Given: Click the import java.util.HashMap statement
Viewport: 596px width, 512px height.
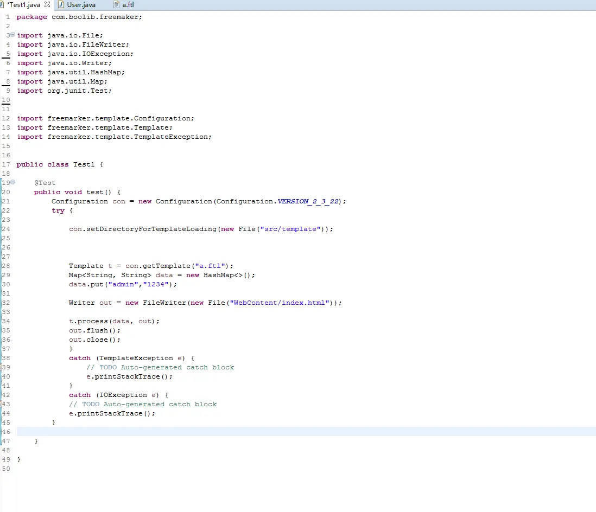Looking at the screenshot, I should 71,72.
